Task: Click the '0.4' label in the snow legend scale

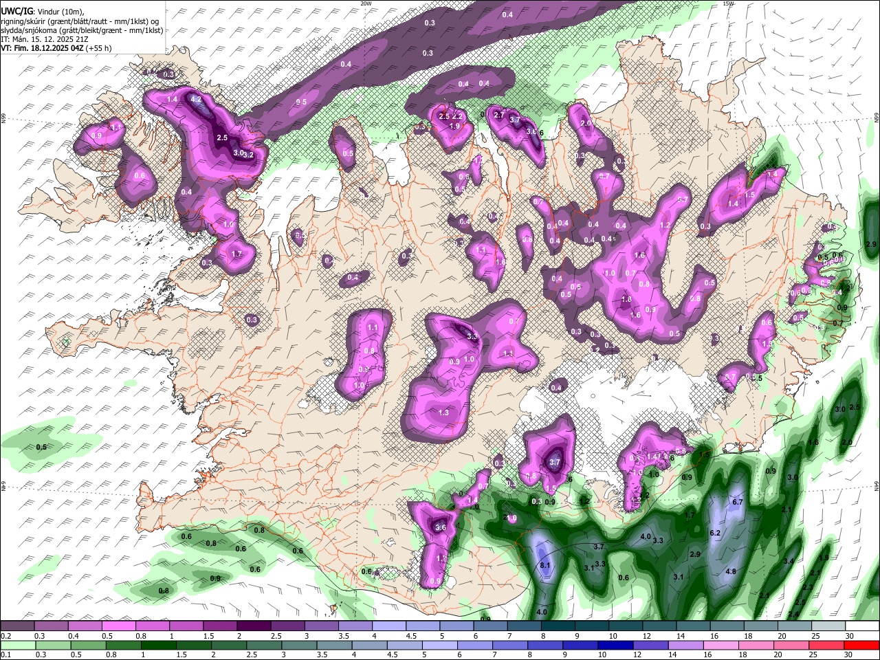Action: (73, 635)
